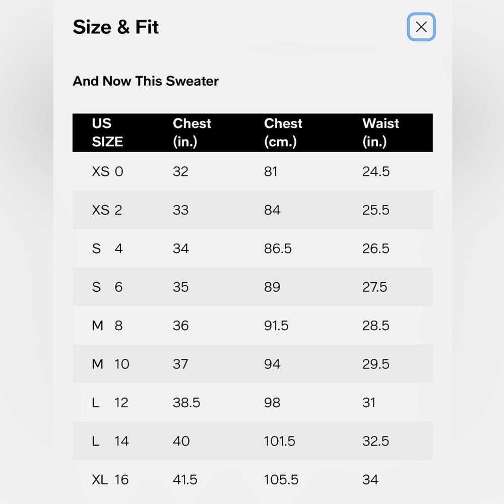Click the 32.5 waist value
This screenshot has width=504, height=504.
(376, 441)
